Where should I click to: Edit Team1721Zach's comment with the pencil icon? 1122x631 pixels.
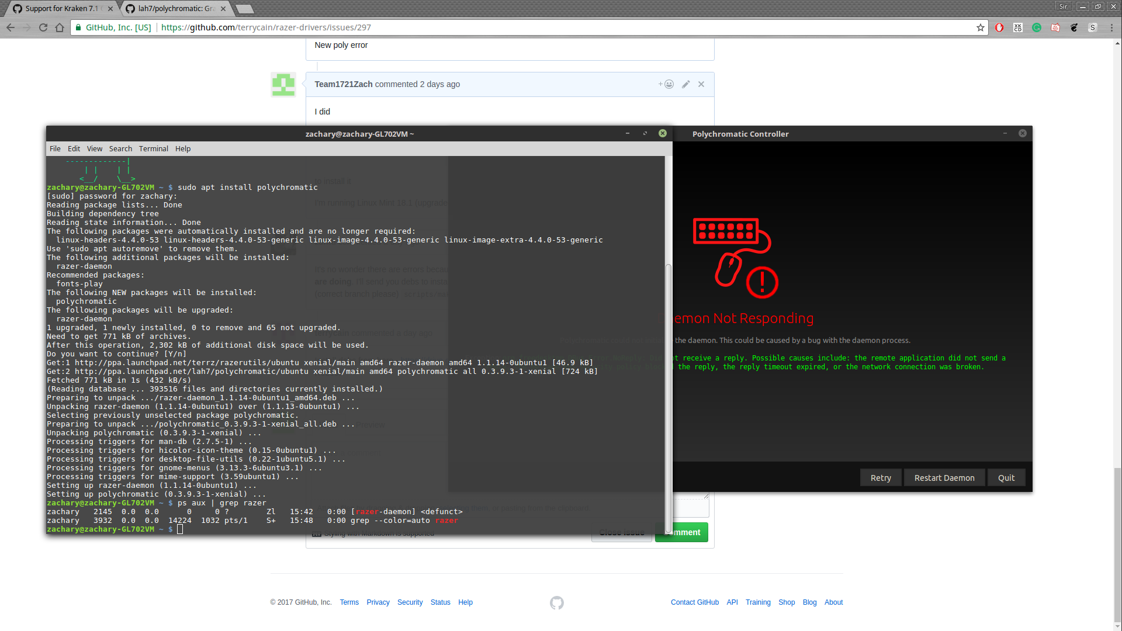[x=685, y=84]
